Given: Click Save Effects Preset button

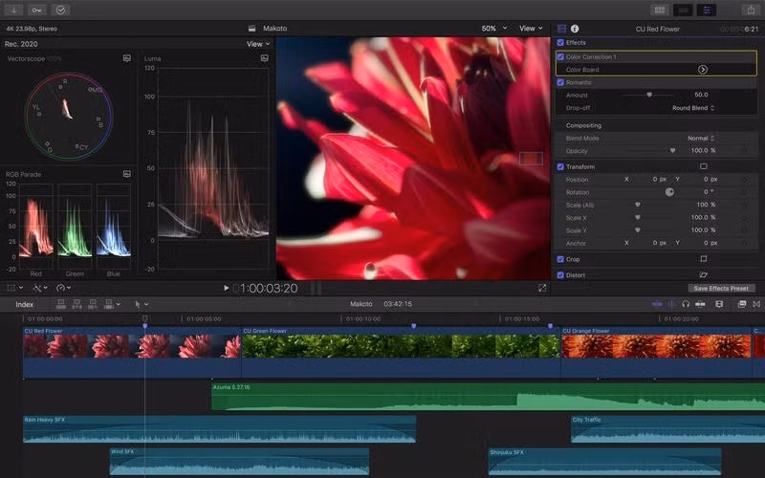Looking at the screenshot, I should 721,289.
